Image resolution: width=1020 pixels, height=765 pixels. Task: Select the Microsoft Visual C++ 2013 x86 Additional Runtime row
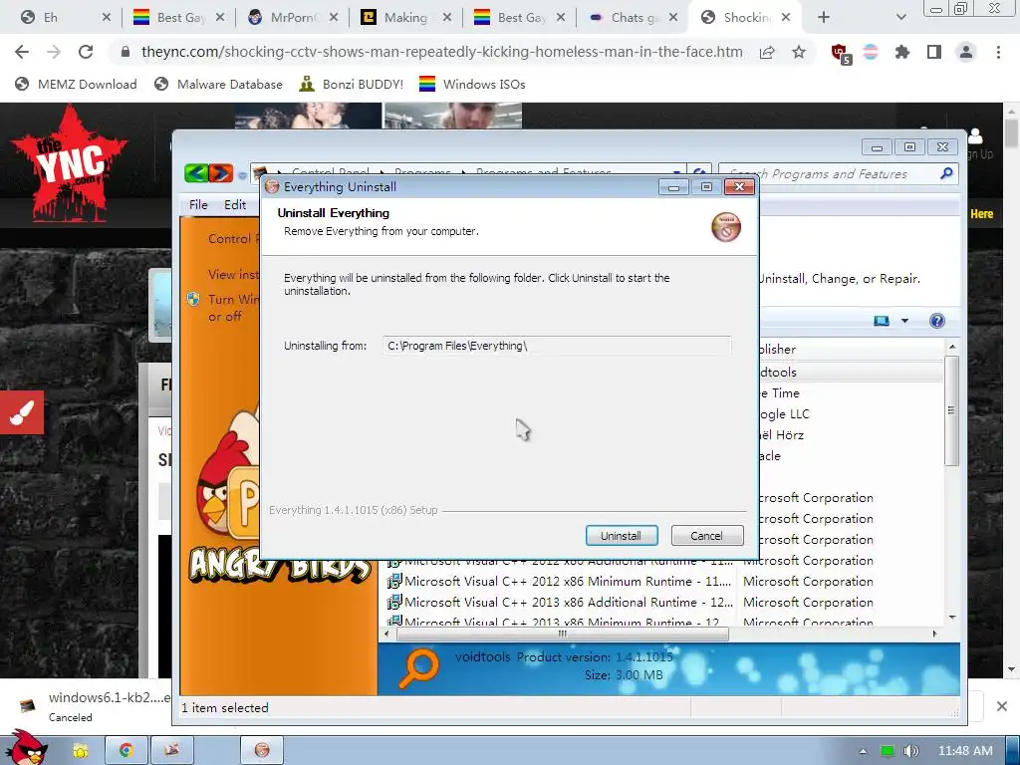pos(567,603)
